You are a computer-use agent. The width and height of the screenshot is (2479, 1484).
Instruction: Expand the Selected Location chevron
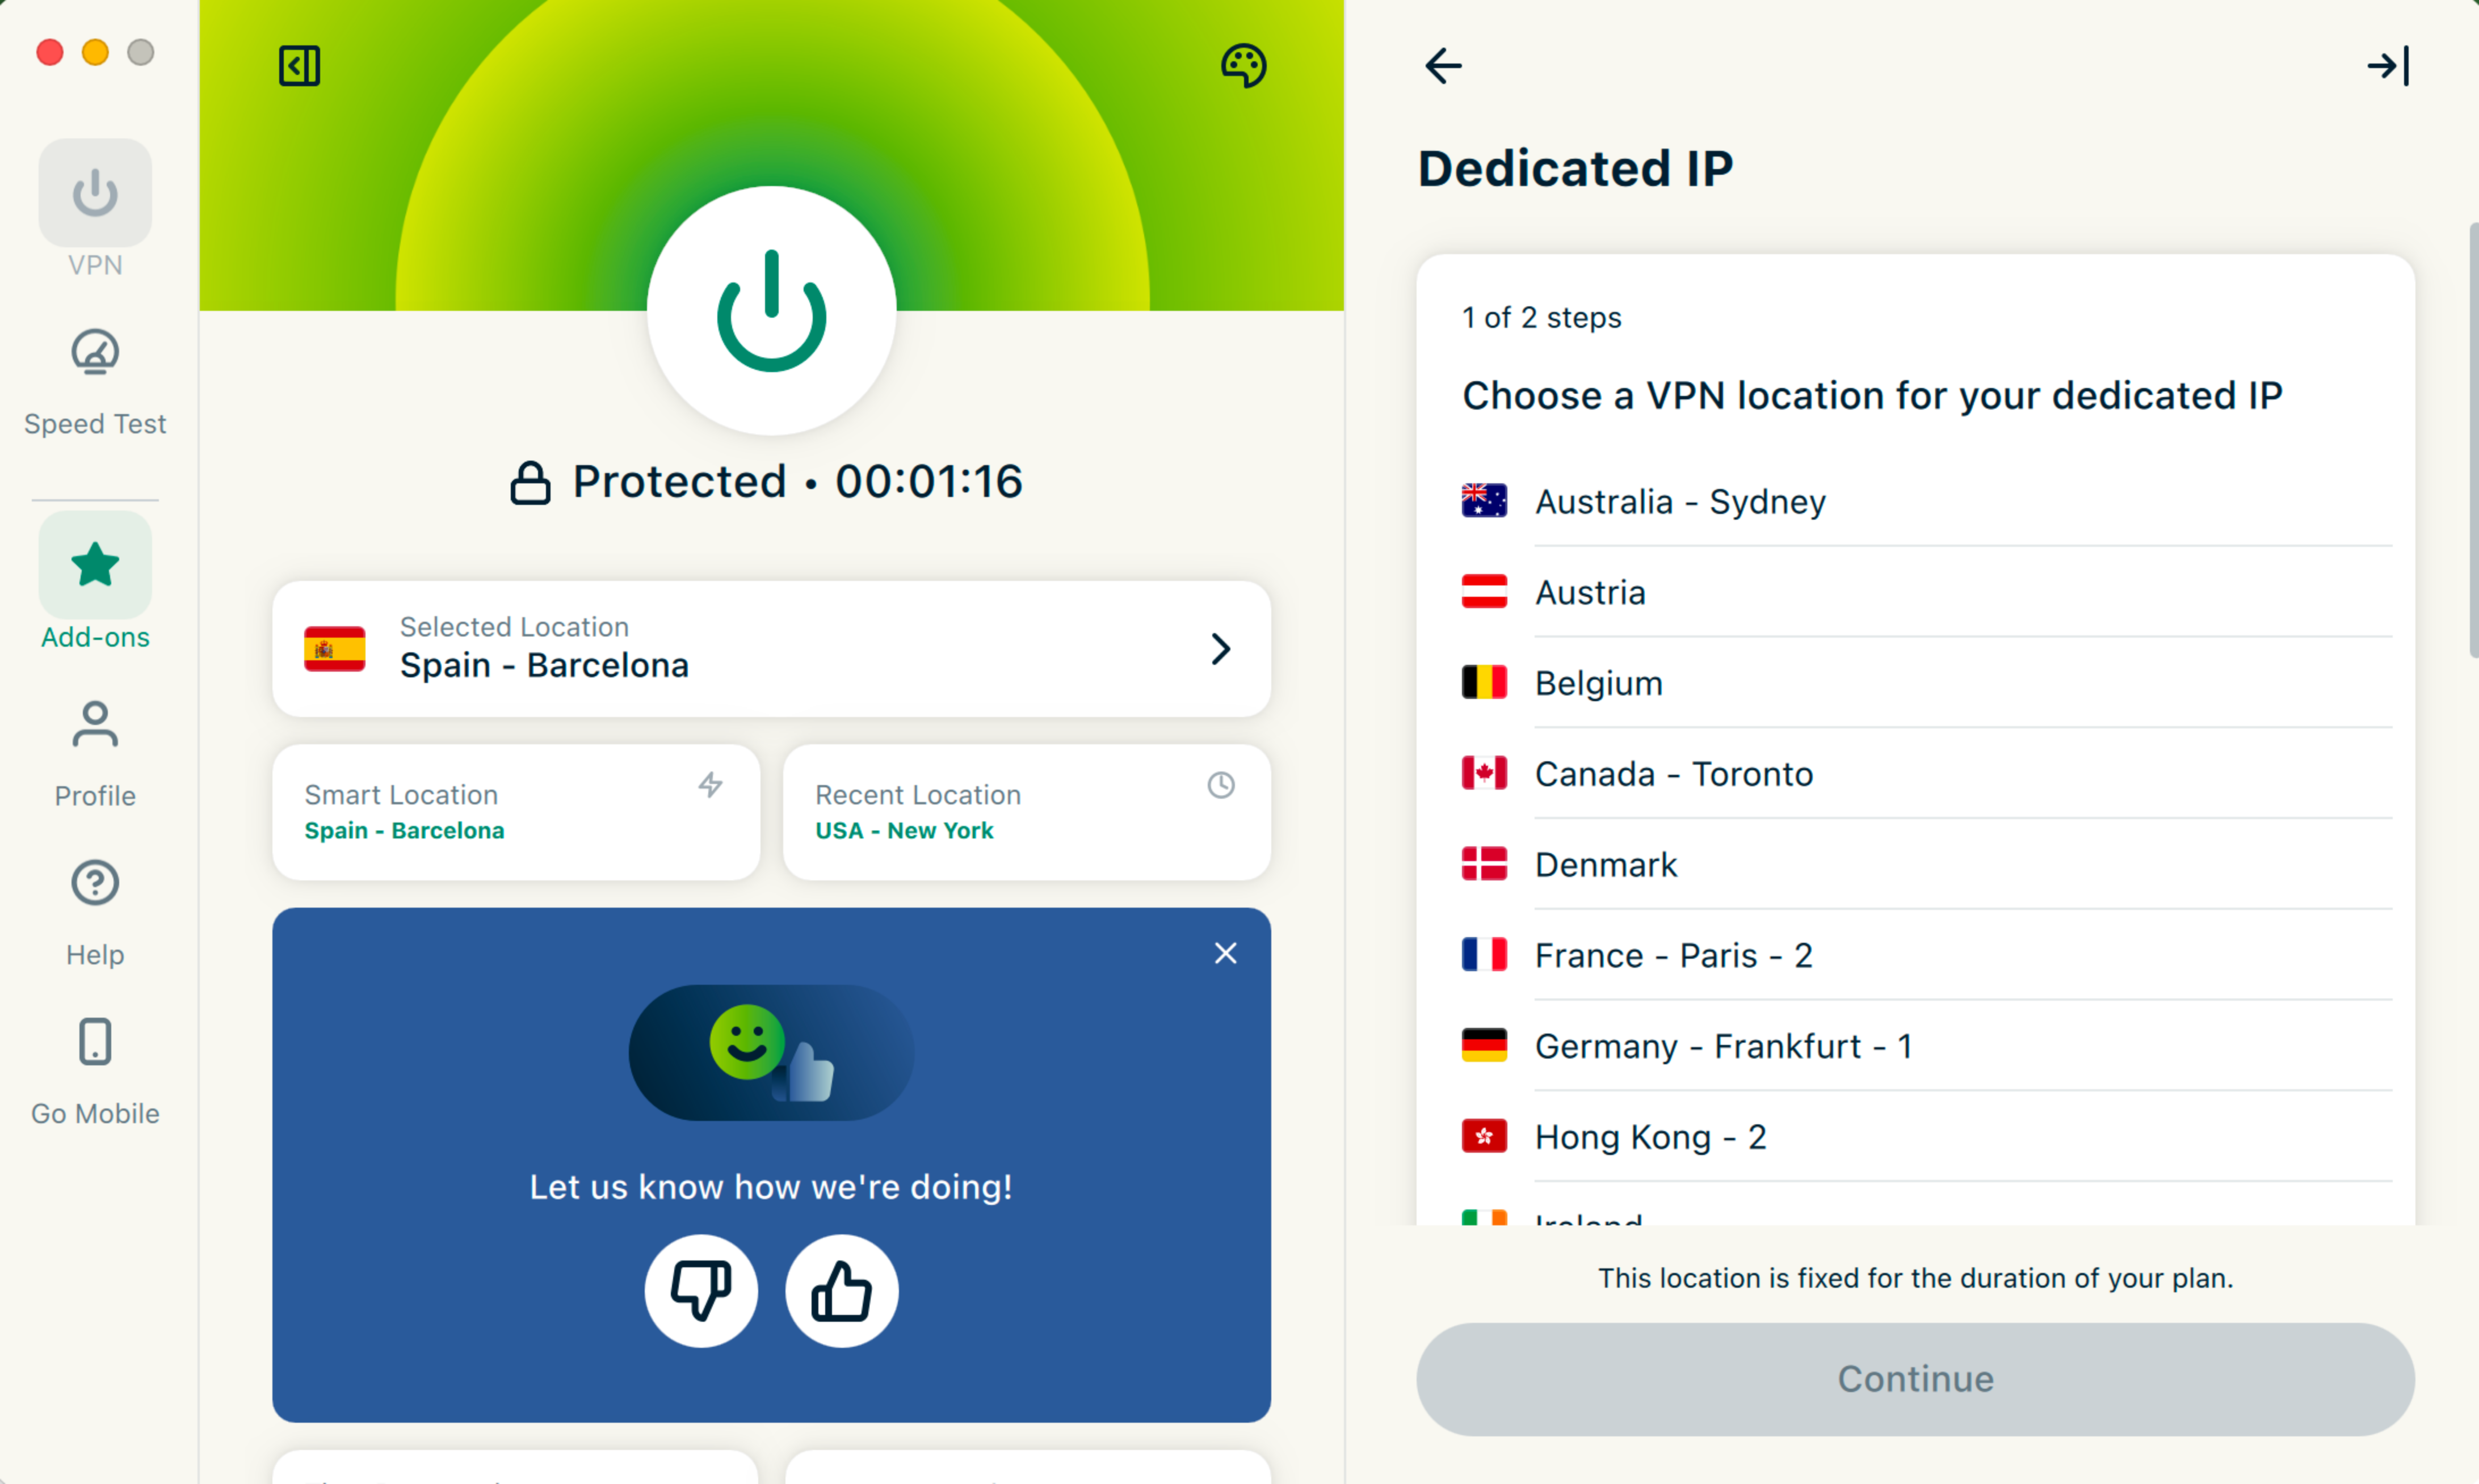coord(1220,649)
